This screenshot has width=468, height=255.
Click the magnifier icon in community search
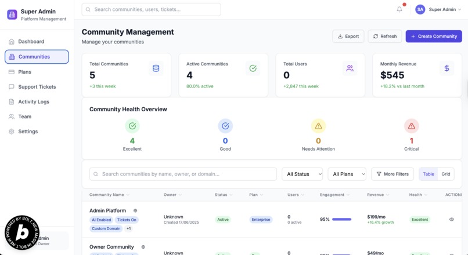click(96, 174)
